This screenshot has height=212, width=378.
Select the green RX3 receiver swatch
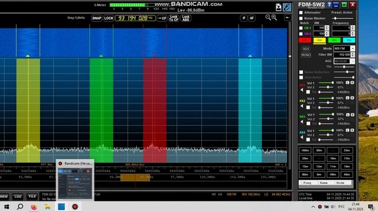coord(334,41)
